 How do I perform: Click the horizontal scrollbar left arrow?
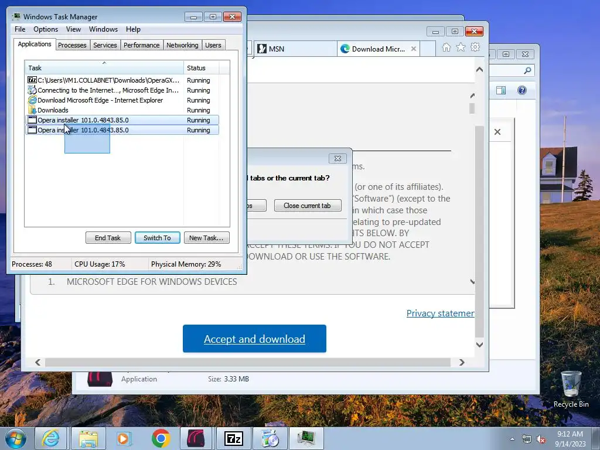[x=38, y=362]
